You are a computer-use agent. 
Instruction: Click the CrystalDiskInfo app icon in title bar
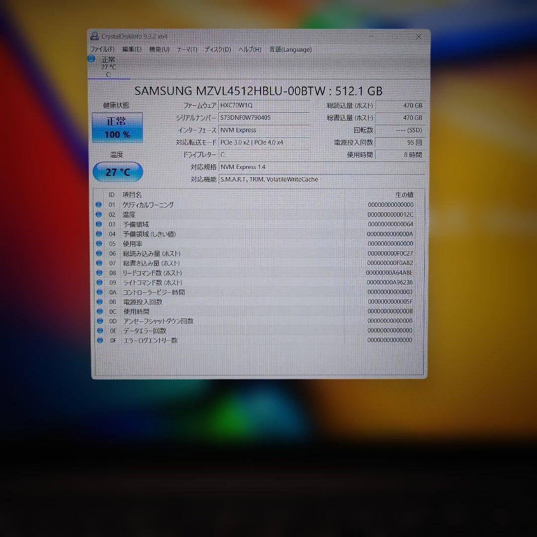(94, 36)
